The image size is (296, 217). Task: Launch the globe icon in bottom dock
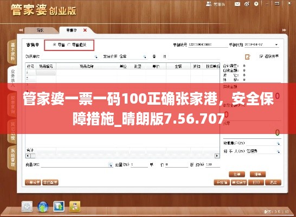click(x=43, y=207)
